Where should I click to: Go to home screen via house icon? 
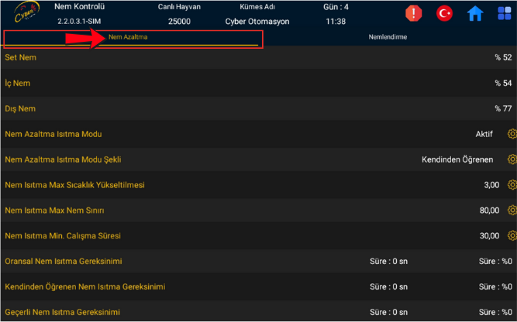[474, 13]
